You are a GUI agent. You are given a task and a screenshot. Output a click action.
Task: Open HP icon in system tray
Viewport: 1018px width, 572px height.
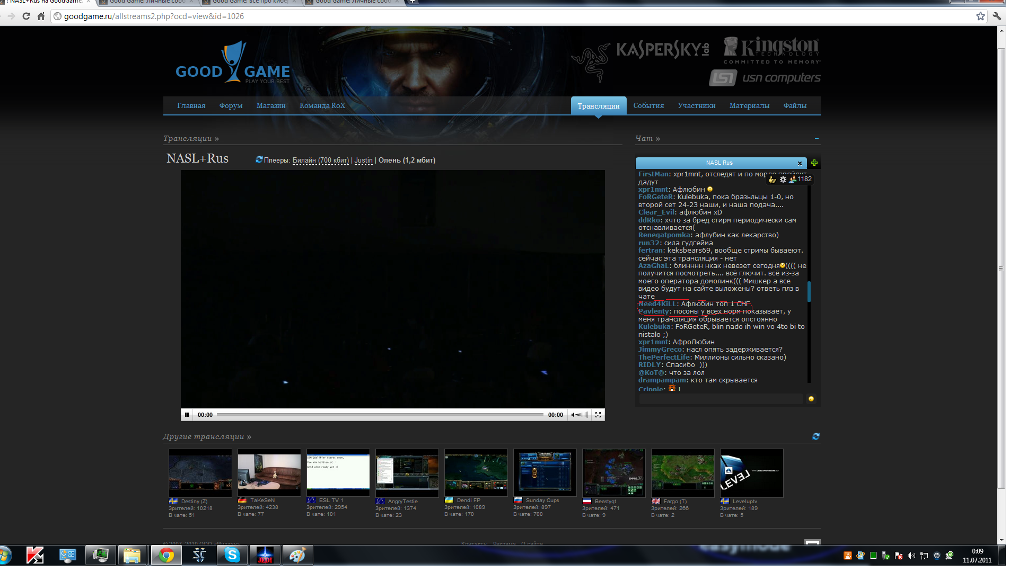(x=936, y=556)
